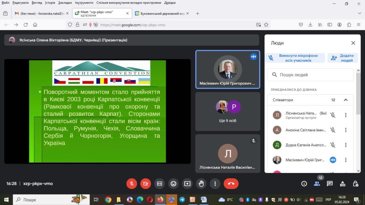Toggle the people panel icon
This screenshot has width=365, height=205.
click(317, 184)
